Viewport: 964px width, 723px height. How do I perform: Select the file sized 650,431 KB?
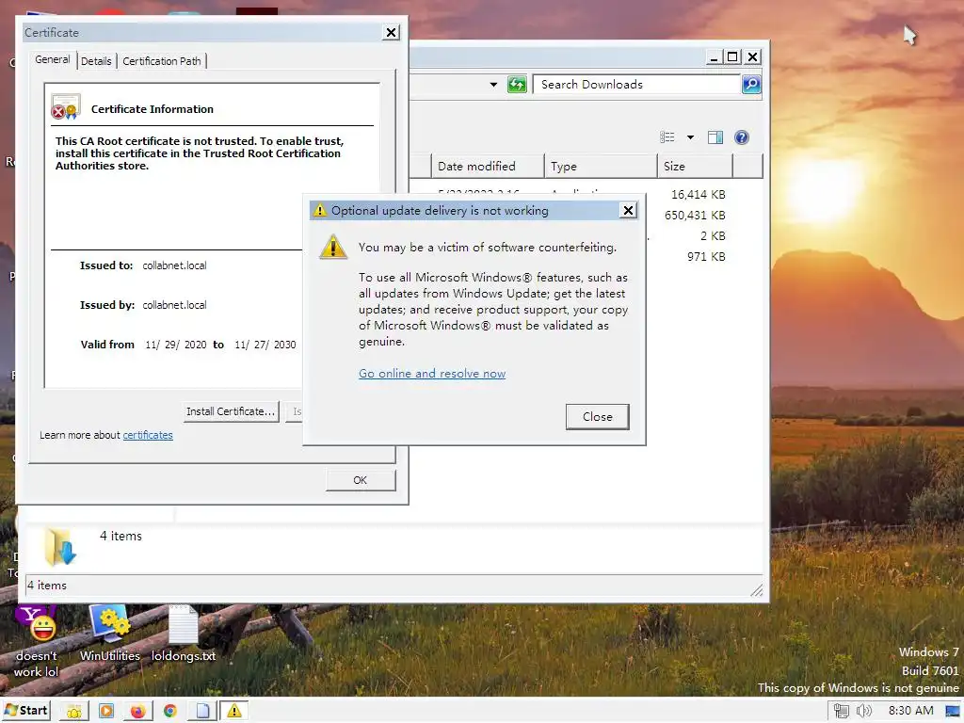click(695, 216)
